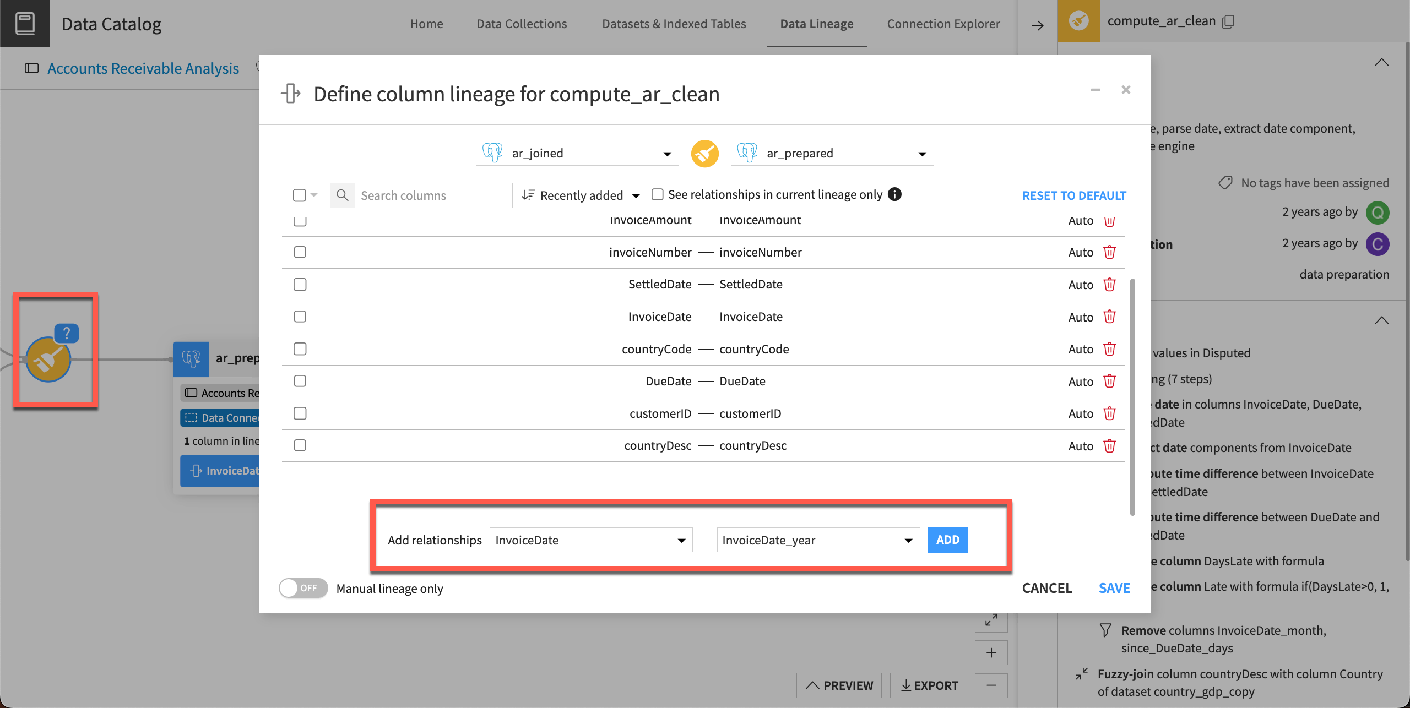
Task: Close the column lineage dialog
Action: pos(1126,90)
